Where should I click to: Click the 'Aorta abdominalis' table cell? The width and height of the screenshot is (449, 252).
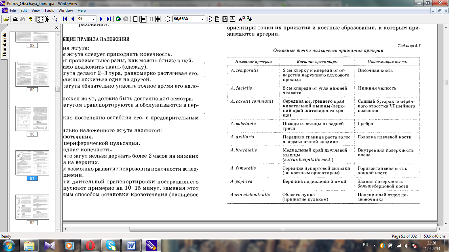[250, 195]
